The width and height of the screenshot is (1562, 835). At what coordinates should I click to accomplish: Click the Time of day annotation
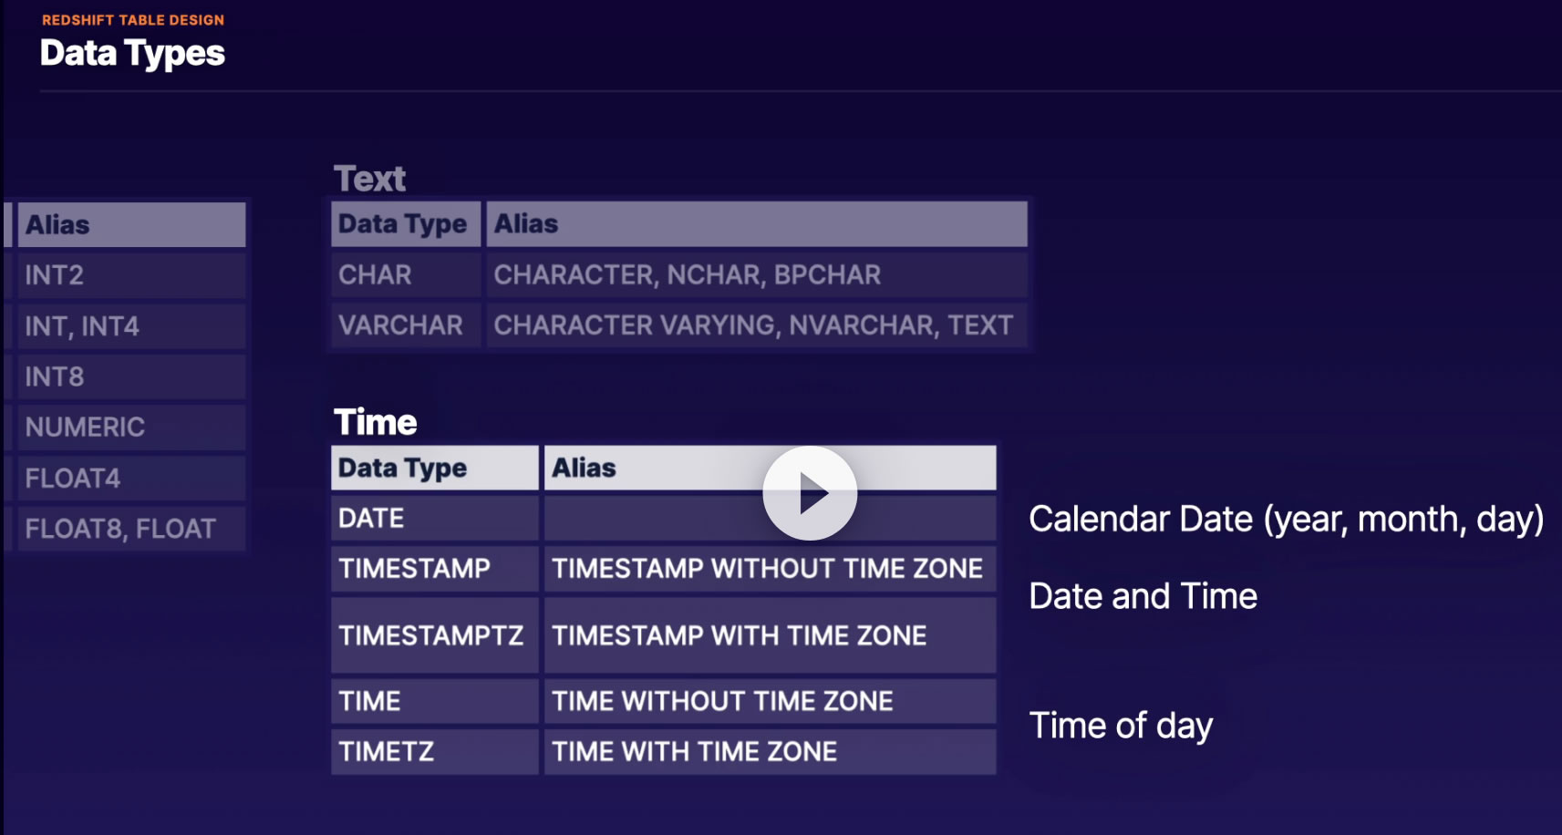coord(1121,726)
